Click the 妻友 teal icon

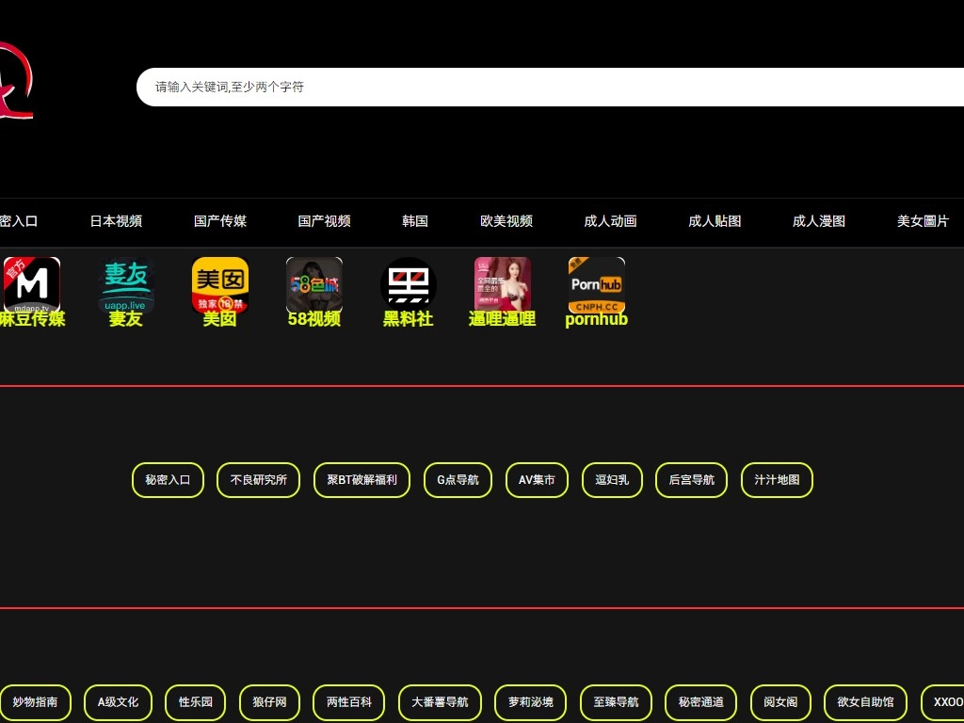click(x=126, y=285)
